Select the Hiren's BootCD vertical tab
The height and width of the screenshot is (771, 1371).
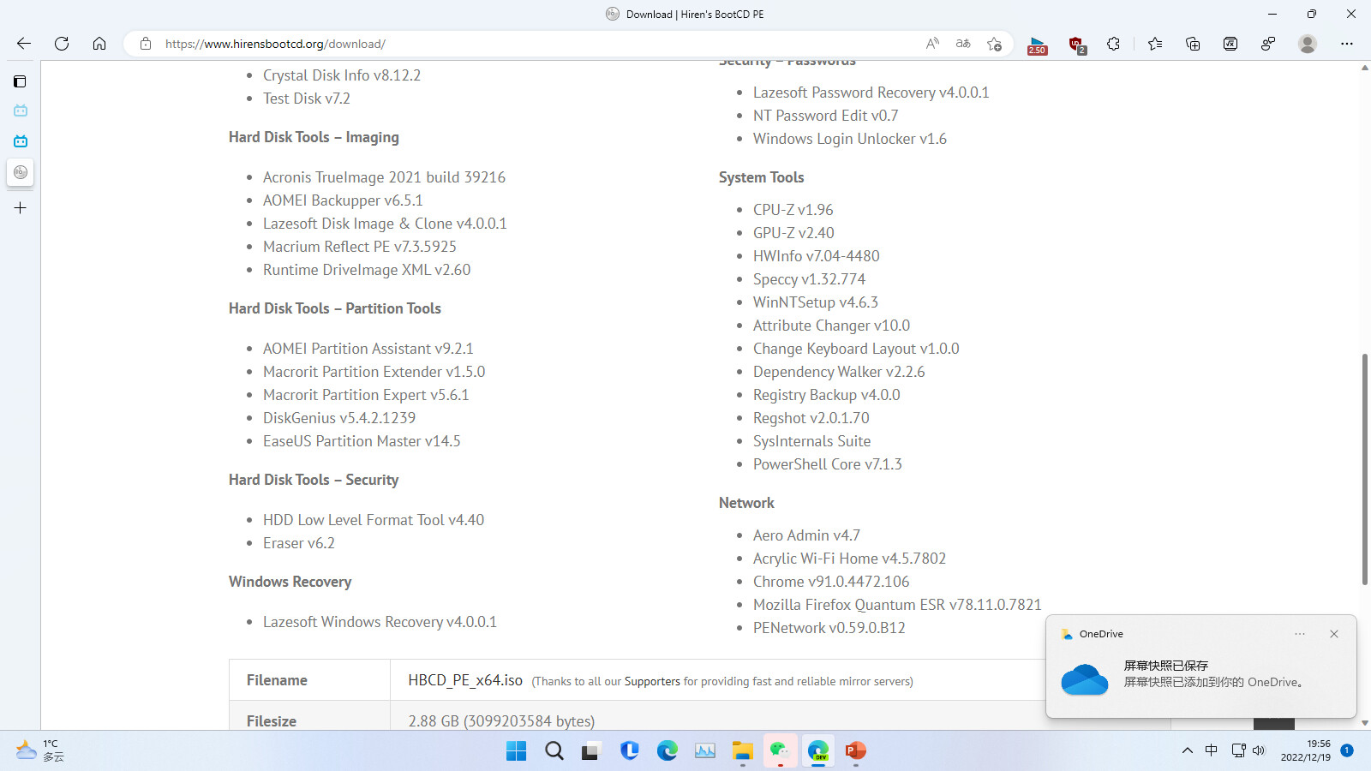(x=21, y=172)
